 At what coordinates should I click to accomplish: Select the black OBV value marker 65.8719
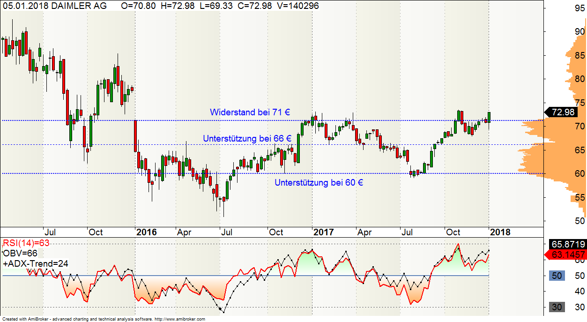[565, 245]
